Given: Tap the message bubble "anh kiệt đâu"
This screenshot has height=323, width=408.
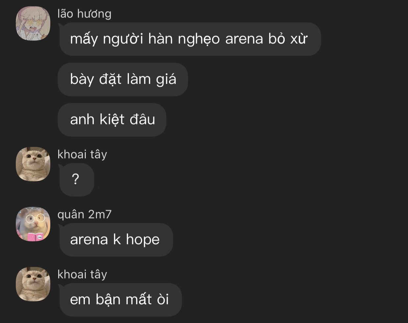Looking at the screenshot, I should 112,120.
